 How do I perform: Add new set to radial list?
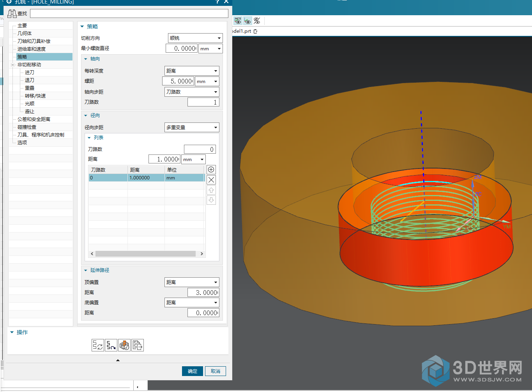pyautogui.click(x=211, y=170)
